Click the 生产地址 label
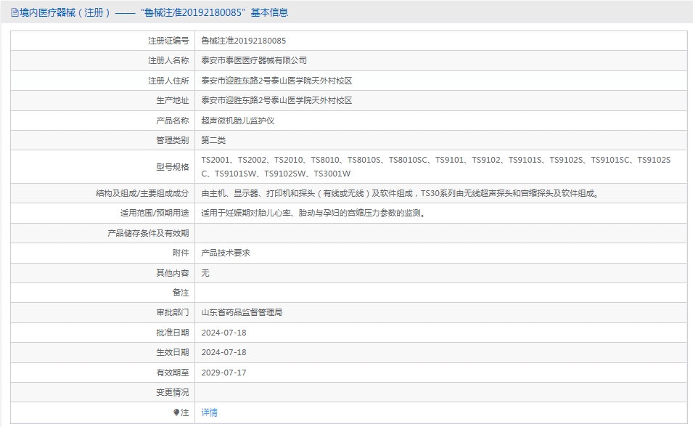 tap(173, 100)
